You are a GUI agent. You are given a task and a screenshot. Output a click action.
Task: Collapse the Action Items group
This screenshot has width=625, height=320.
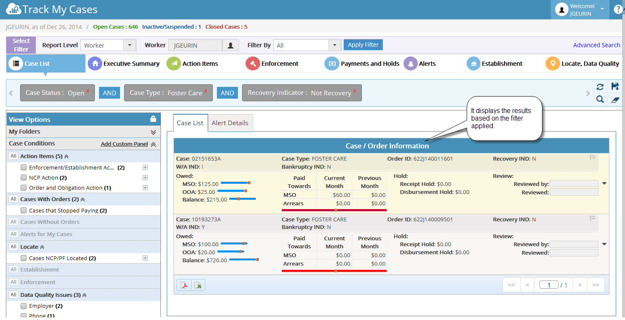click(67, 156)
